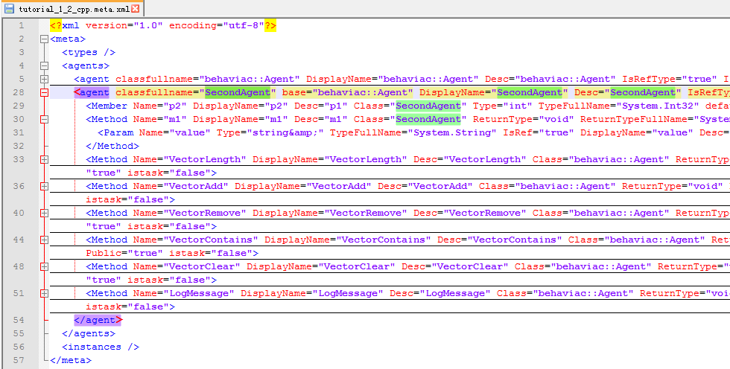Expand the LogMessage method fold
730x369 pixels.
44,293
